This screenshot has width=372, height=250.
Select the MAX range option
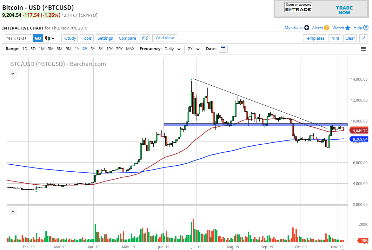[x=130, y=49]
